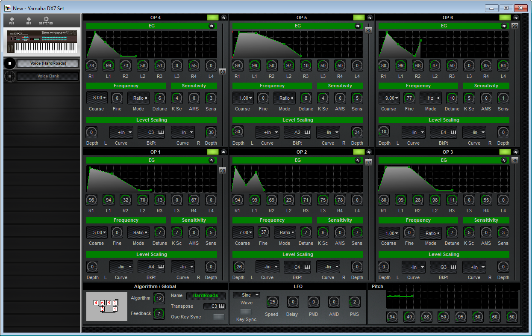This screenshot has width=532, height=336.
Task: Open the Settings gear icon
Action: click(x=46, y=20)
